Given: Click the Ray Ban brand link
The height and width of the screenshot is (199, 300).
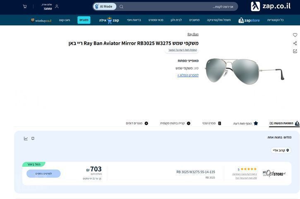Looking at the screenshot, I should coord(193,34).
